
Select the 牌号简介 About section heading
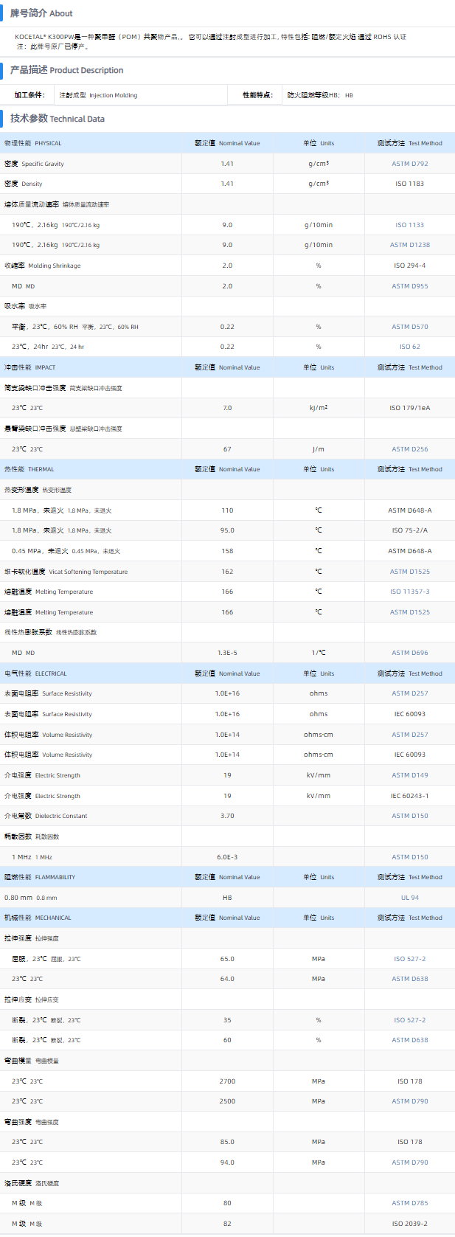41,13
